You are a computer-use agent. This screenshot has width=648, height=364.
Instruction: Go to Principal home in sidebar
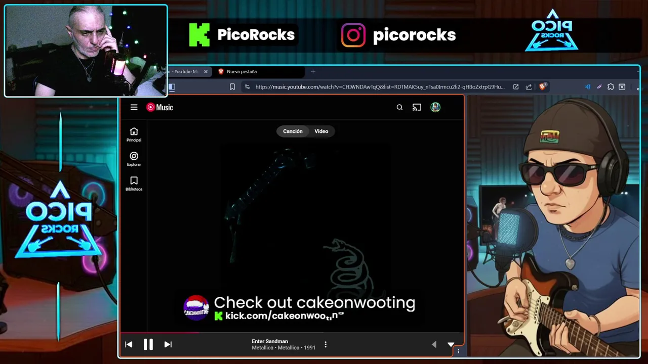(134, 134)
